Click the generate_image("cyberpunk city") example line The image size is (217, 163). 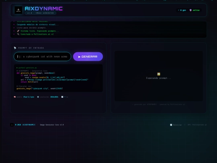pos(39,89)
